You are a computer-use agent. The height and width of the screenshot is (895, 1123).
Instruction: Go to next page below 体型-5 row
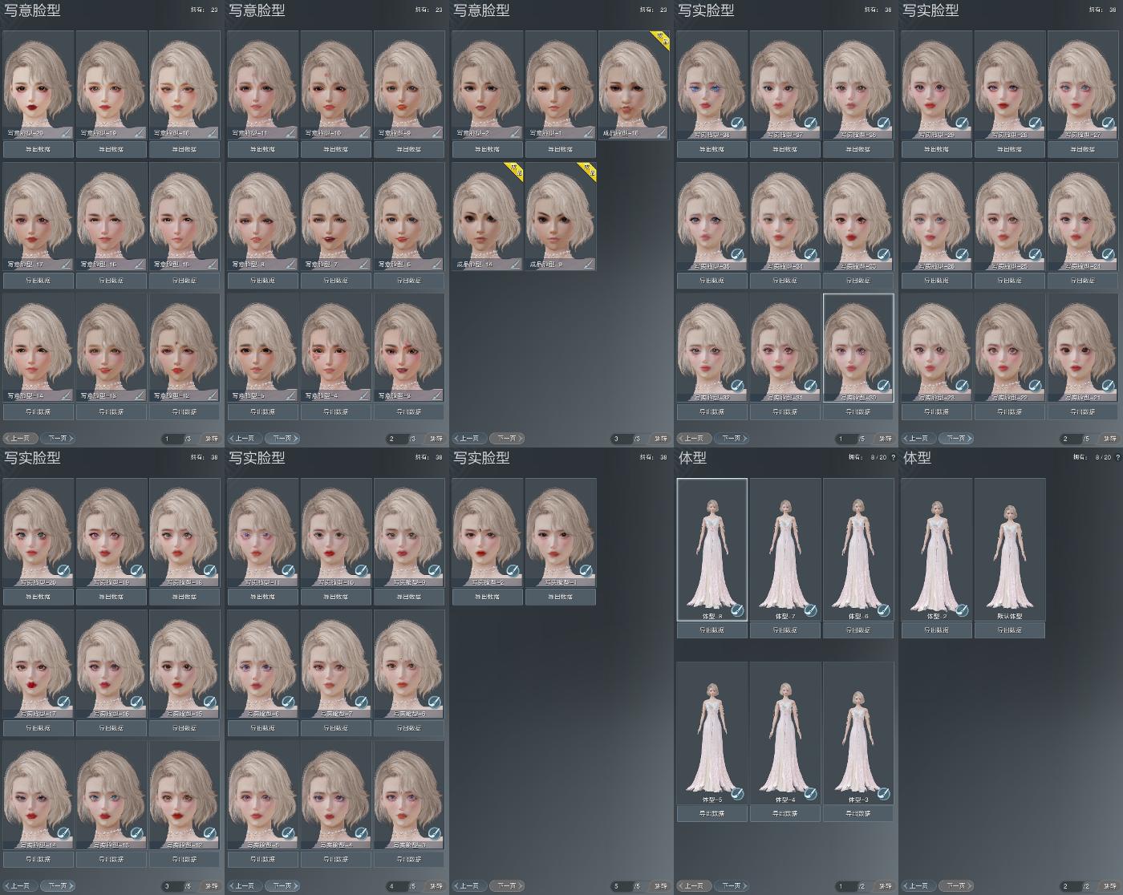tap(732, 886)
